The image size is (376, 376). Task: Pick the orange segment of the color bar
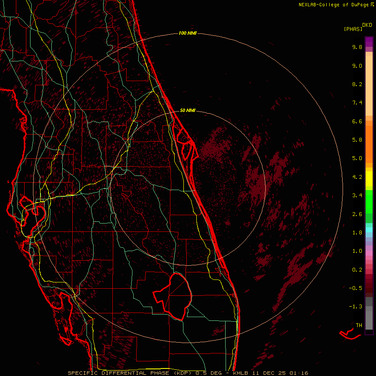pyautogui.click(x=369, y=144)
